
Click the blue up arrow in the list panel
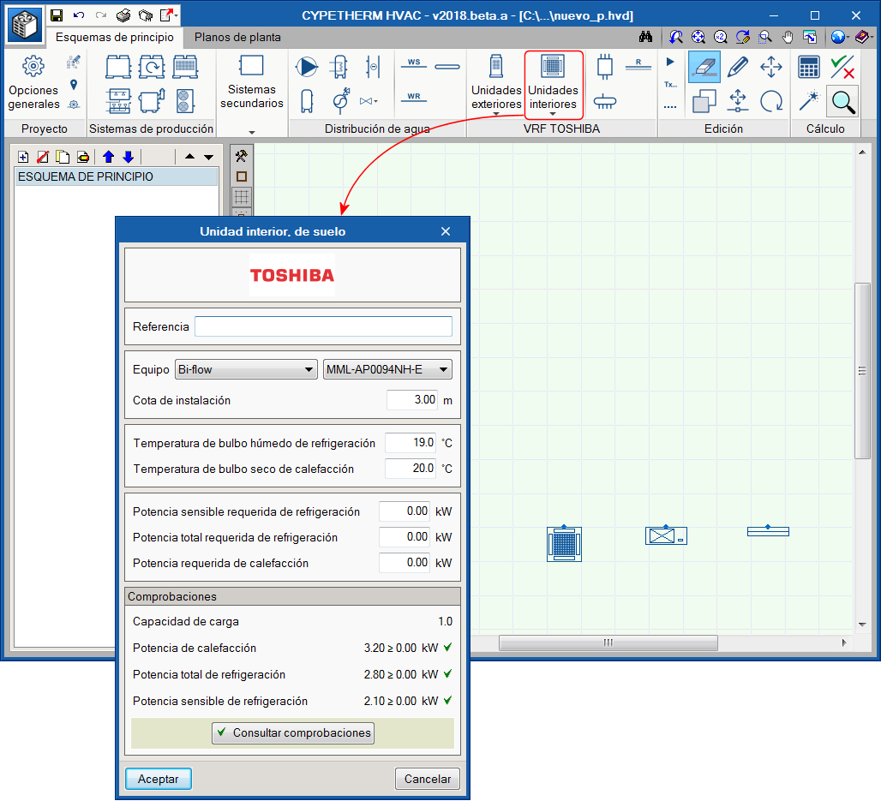point(108,157)
